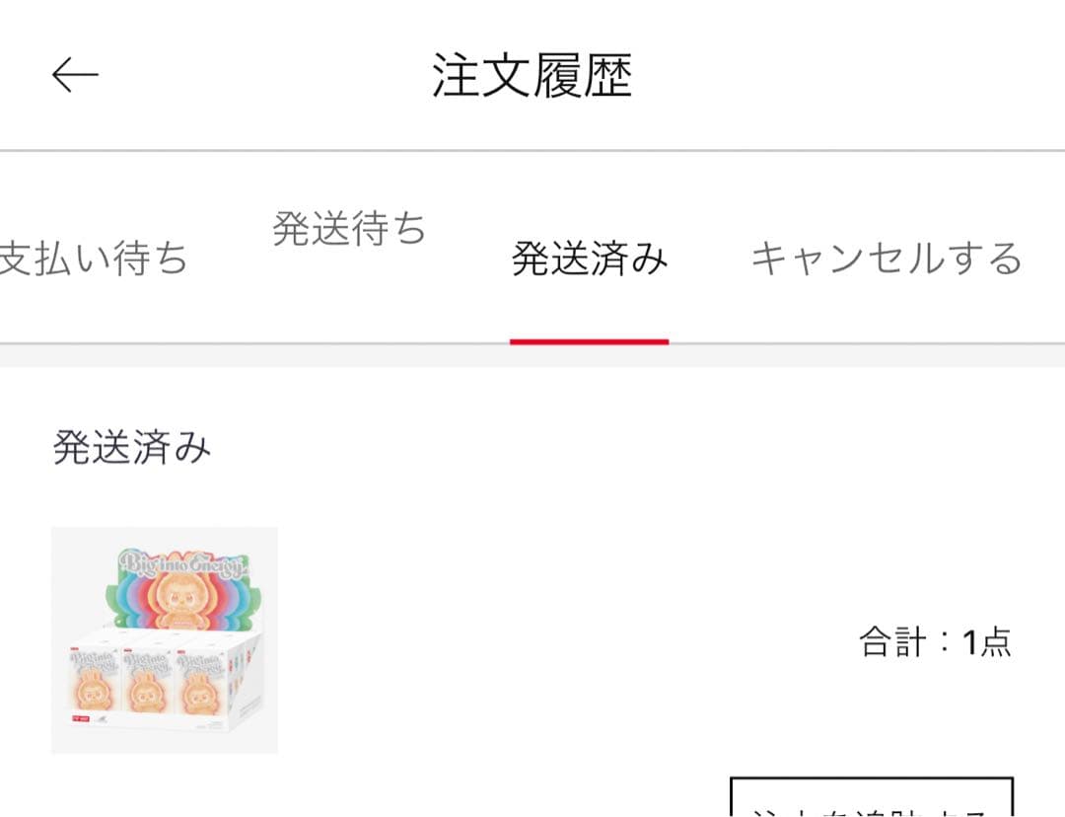Screen dimensions: 1065x817
Task: Click the middle blind box in product photo
Action: click(147, 683)
